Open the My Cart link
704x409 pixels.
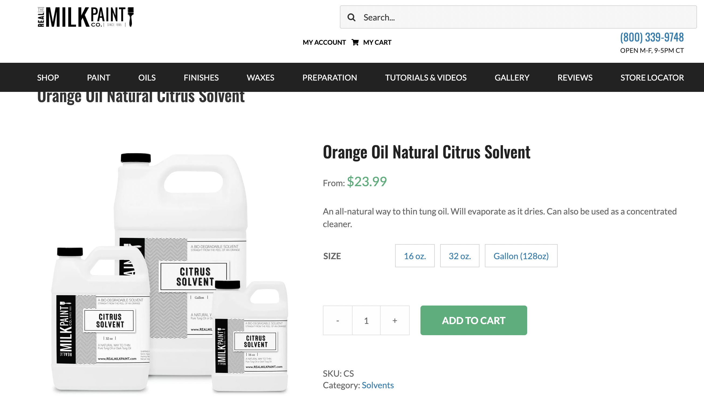[377, 42]
